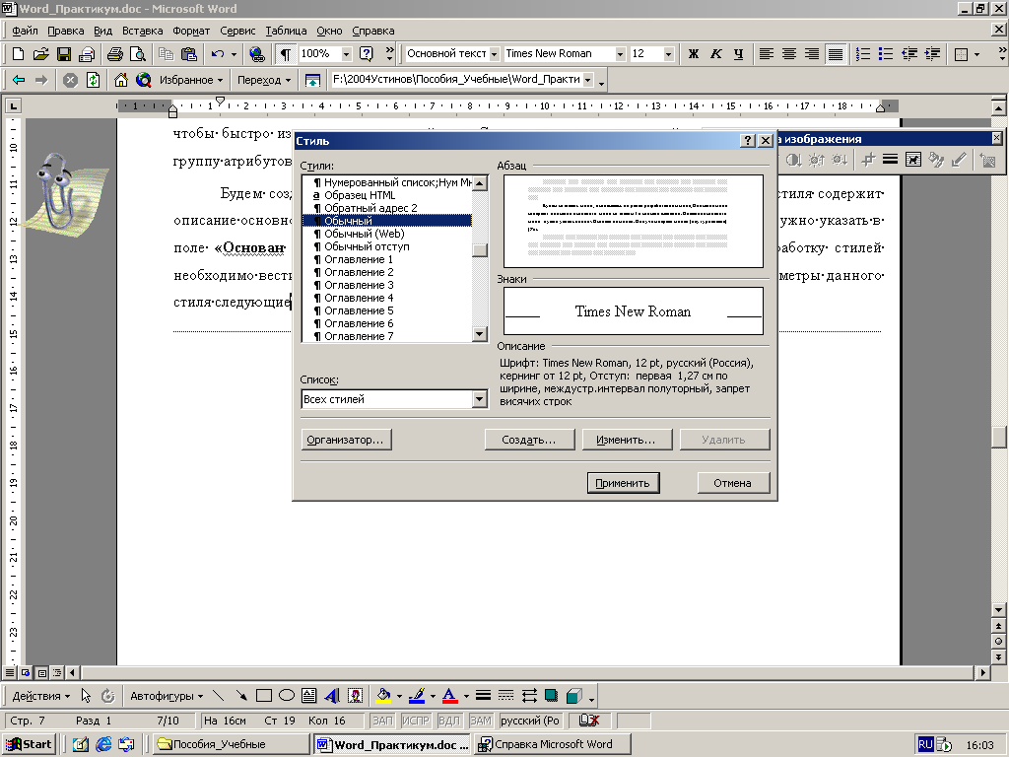Click the Создать... button
This screenshot has width=1009, height=757.
pyautogui.click(x=529, y=440)
